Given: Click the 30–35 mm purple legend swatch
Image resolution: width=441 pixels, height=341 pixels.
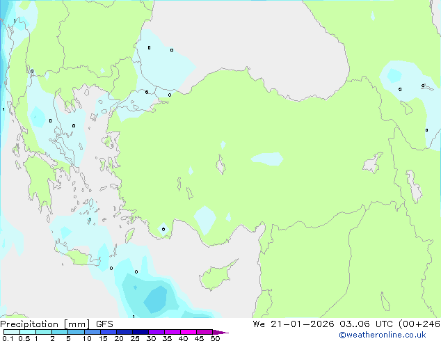Looking at the screenshot, I should [156, 332].
